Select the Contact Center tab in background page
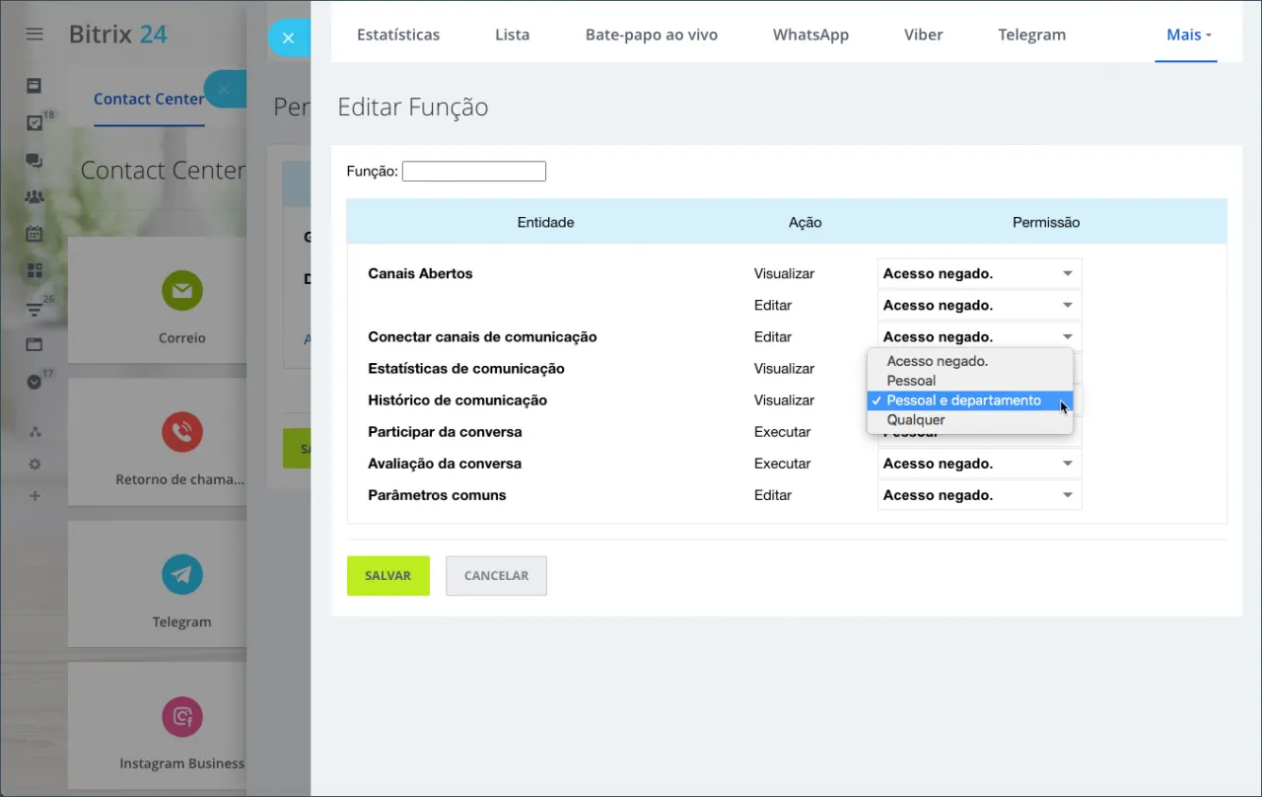The height and width of the screenshot is (797, 1262). tap(149, 99)
